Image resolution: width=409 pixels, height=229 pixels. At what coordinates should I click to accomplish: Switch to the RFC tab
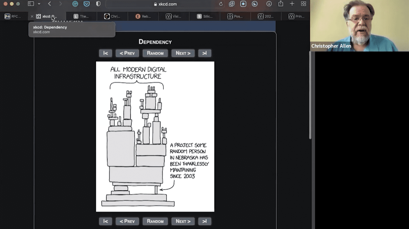pos(13,16)
